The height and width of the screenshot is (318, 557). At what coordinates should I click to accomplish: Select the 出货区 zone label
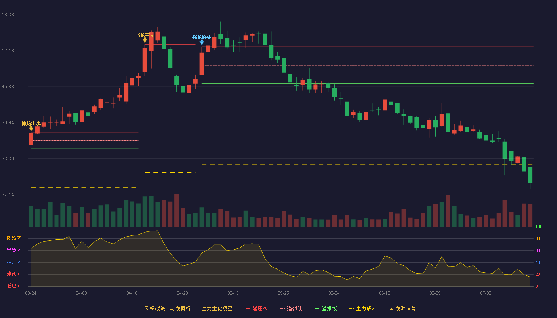pyautogui.click(x=14, y=250)
